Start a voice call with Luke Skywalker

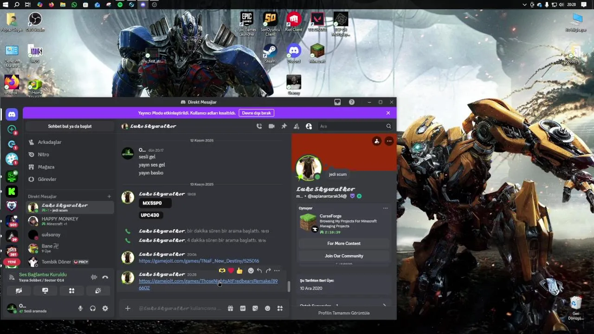coord(259,126)
